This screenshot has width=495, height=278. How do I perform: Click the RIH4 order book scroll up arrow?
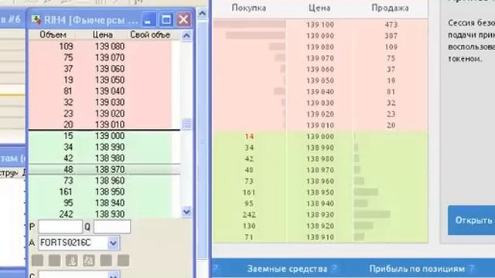pos(186,36)
